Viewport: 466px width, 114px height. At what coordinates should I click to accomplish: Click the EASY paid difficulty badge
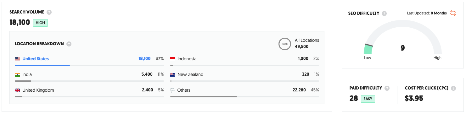click(x=368, y=99)
